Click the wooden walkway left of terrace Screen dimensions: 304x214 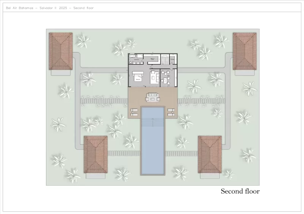click(103, 101)
